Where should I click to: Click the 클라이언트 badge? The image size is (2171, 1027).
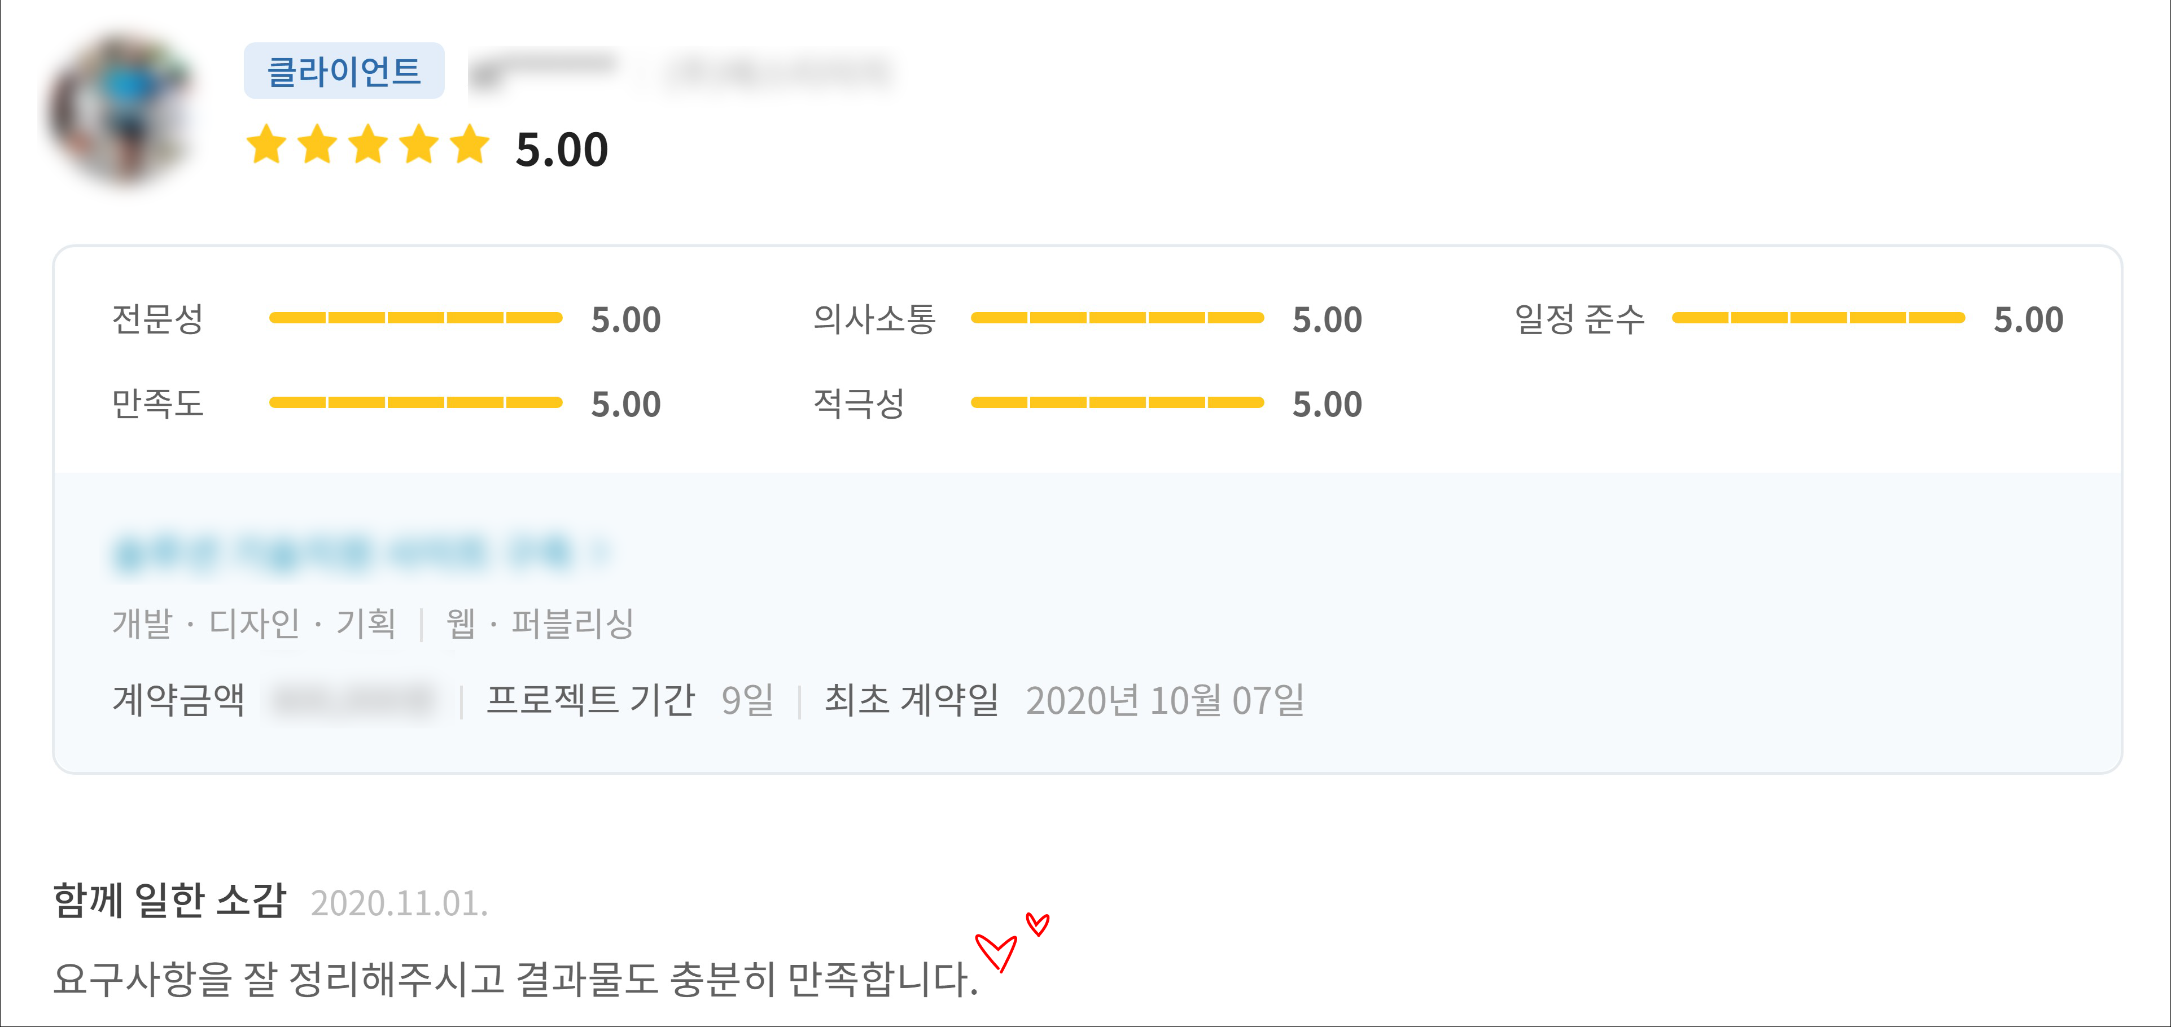(x=344, y=71)
